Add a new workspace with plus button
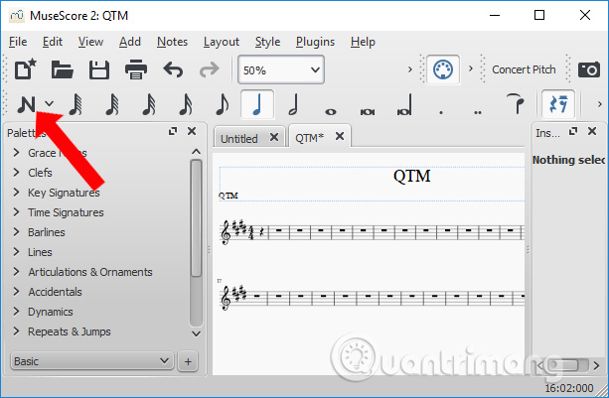The height and width of the screenshot is (398, 609). coord(188,361)
